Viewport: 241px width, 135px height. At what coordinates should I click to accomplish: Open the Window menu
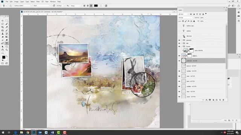click(53, 1)
